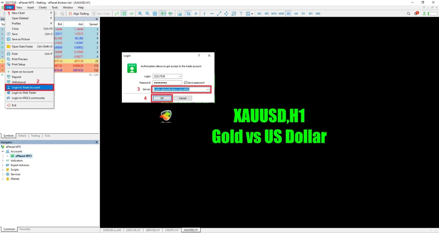Switch to M30 timeframe
Image resolution: width=439 pixels, height=233 pixels.
point(281,14)
